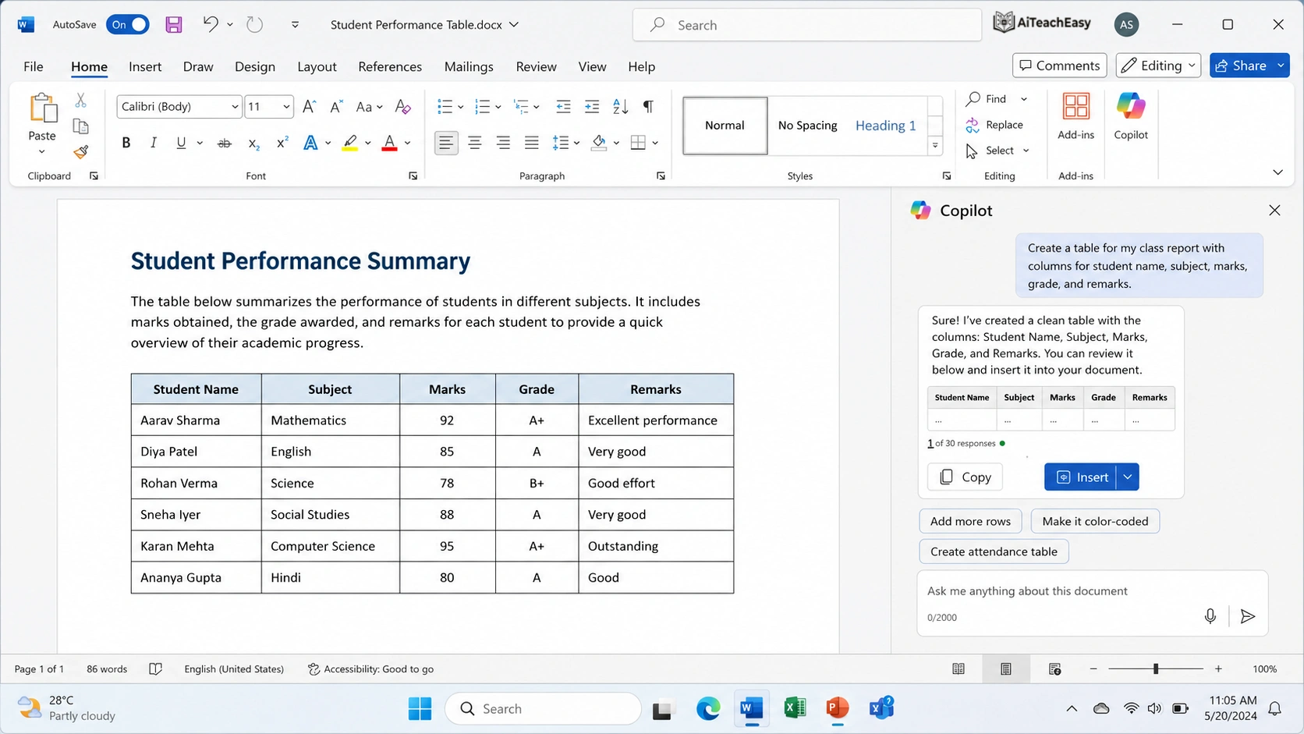Switch to the Design tab
1304x734 pixels.
[255, 66]
